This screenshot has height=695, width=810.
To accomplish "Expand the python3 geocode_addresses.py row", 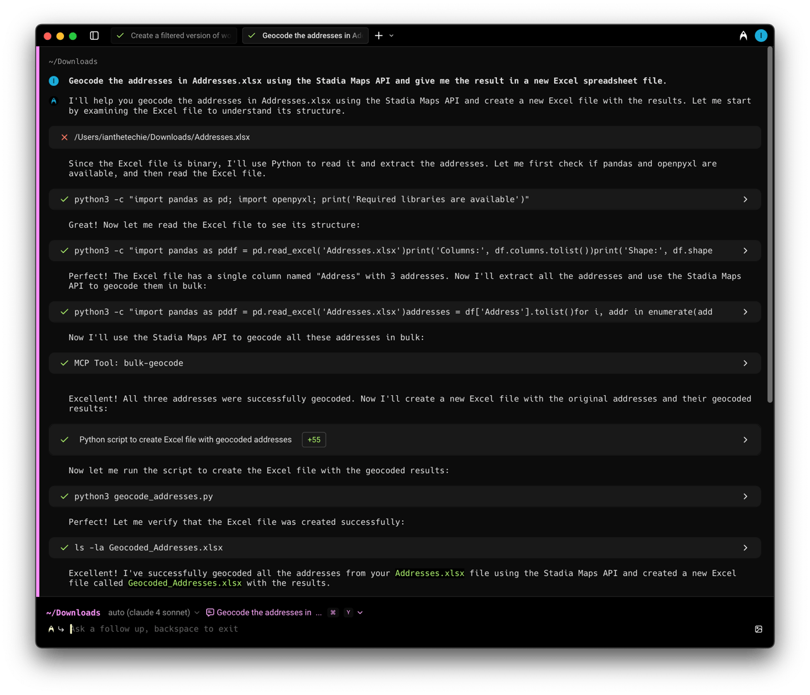I will 746,496.
